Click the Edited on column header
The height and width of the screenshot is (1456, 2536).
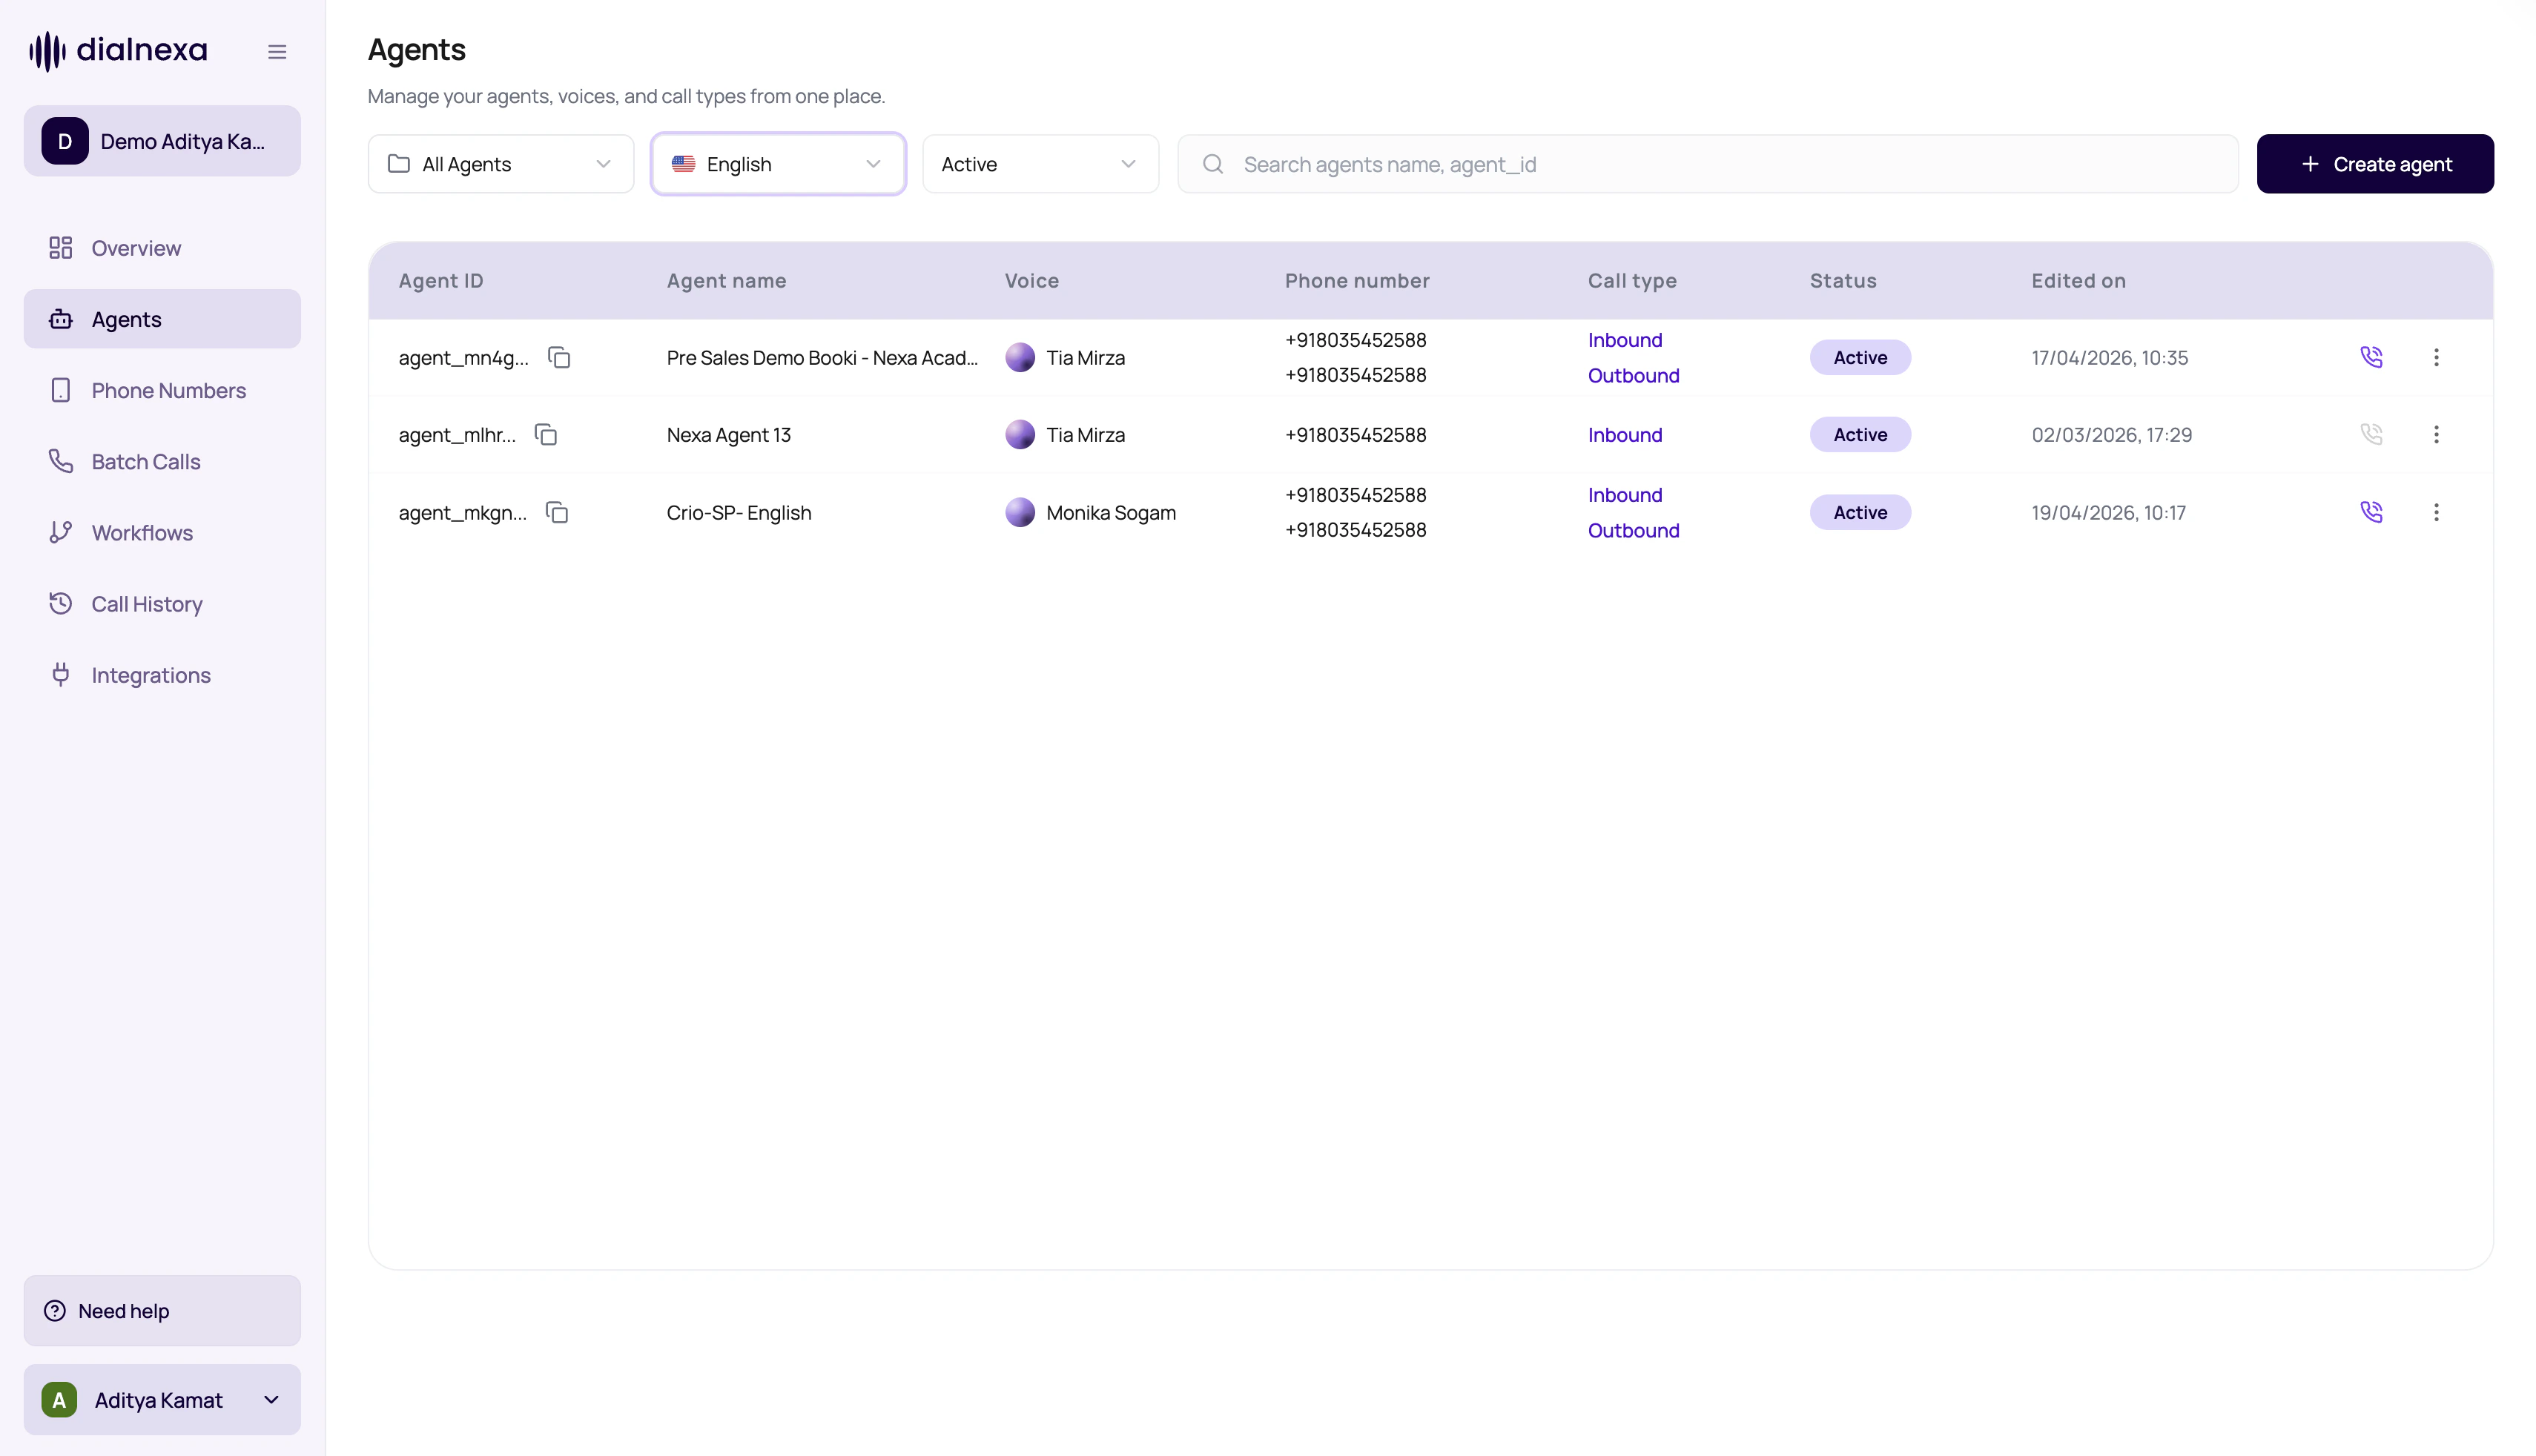point(2079,281)
